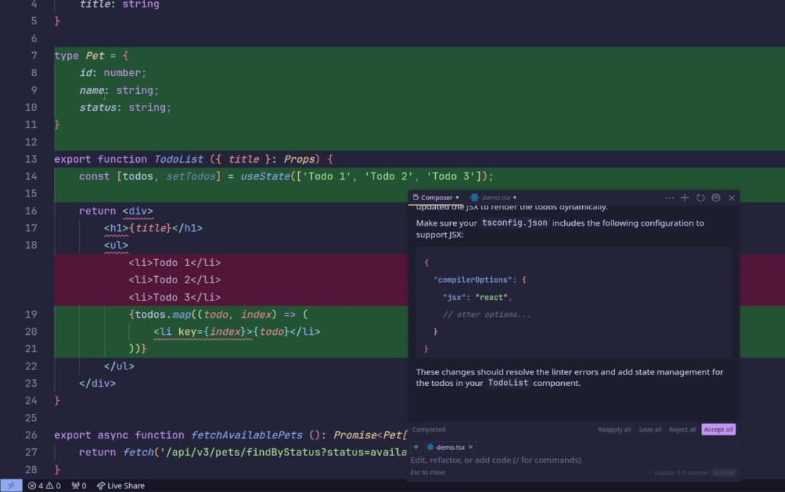785x492 pixels.
Task: Click Reject all changes
Action: point(682,430)
